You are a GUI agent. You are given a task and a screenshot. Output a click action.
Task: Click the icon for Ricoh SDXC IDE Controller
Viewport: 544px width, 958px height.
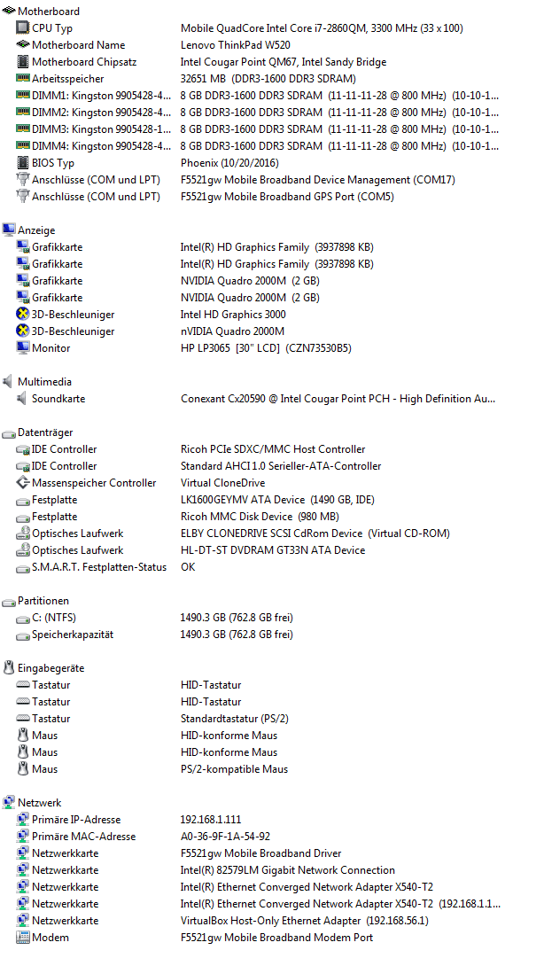pos(22,449)
